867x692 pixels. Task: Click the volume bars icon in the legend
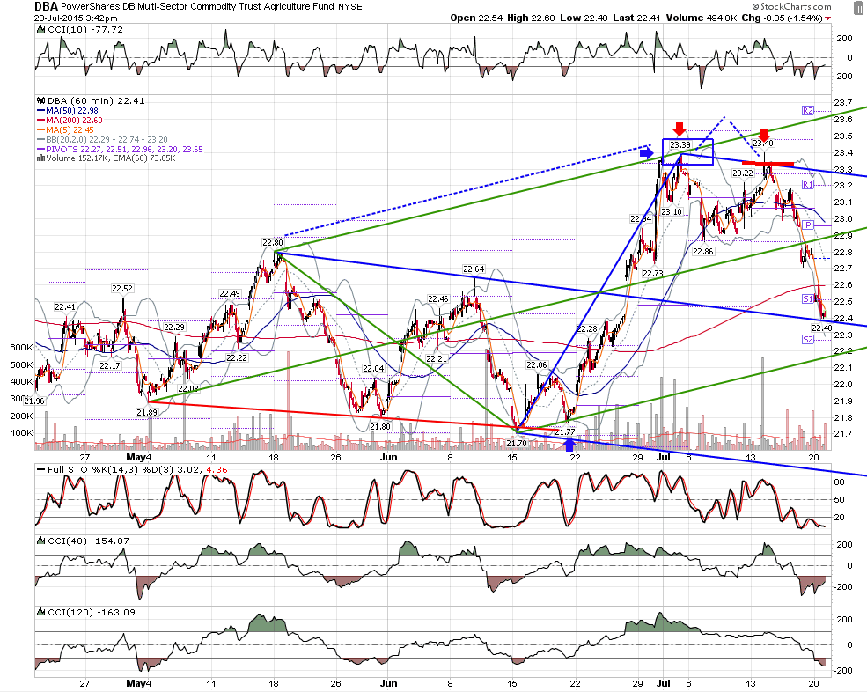[40, 158]
